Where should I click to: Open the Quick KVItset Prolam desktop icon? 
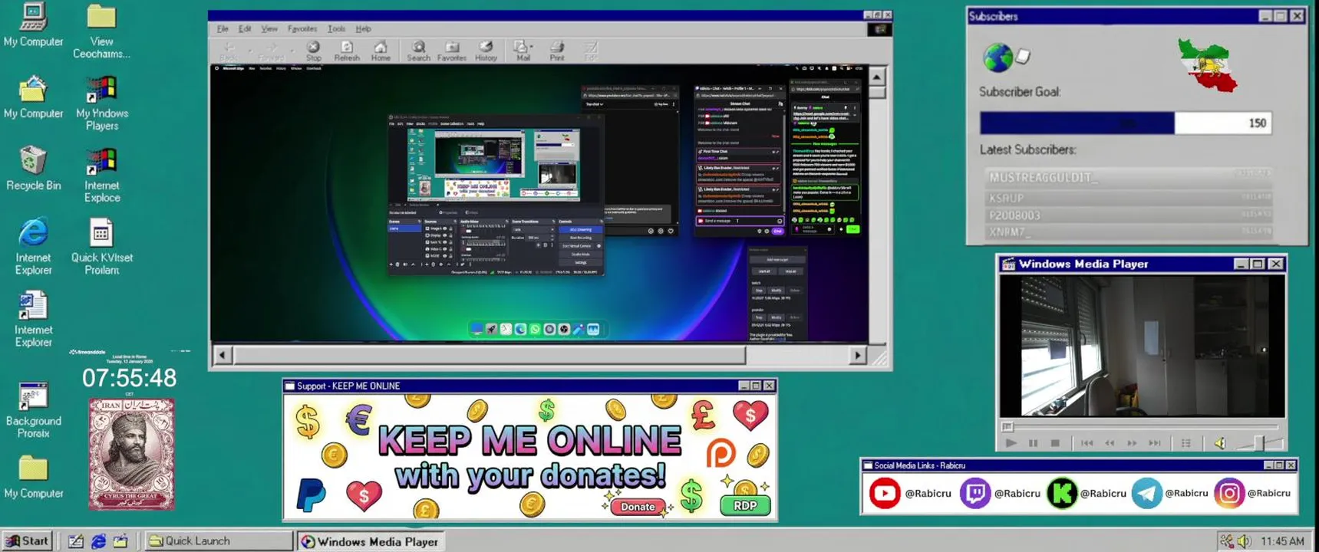point(101,247)
